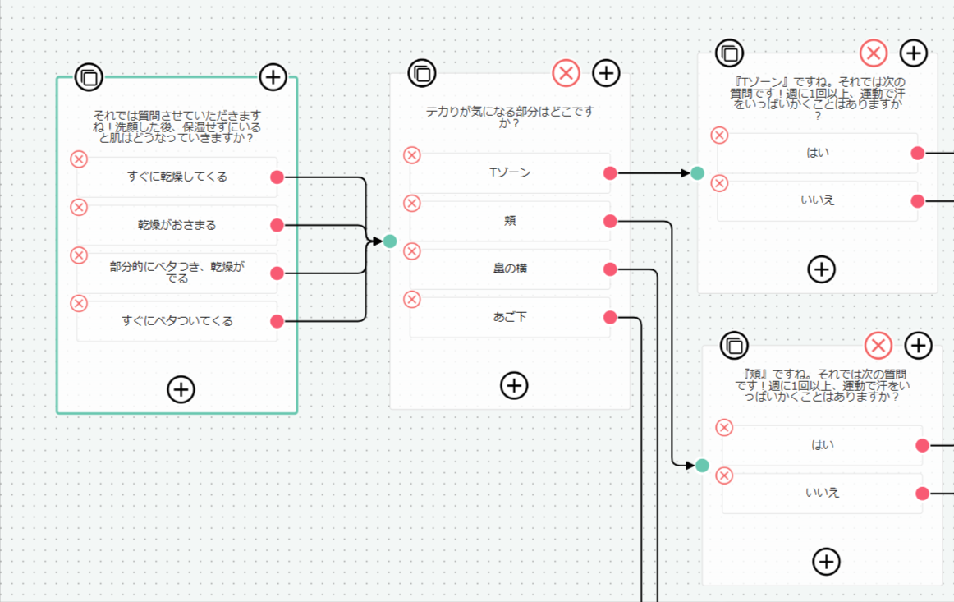954x602 pixels.
Task: Click red output port of いいえ in 『頬』 card
Action: point(922,494)
